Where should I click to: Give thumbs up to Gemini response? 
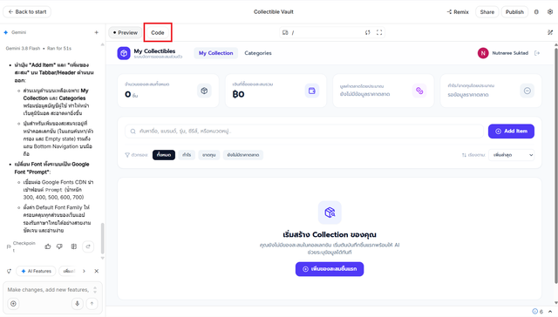(48, 246)
